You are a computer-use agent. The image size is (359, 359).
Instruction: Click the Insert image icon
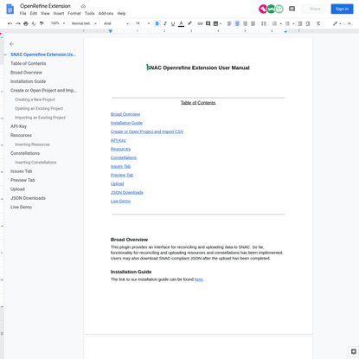click(215, 23)
